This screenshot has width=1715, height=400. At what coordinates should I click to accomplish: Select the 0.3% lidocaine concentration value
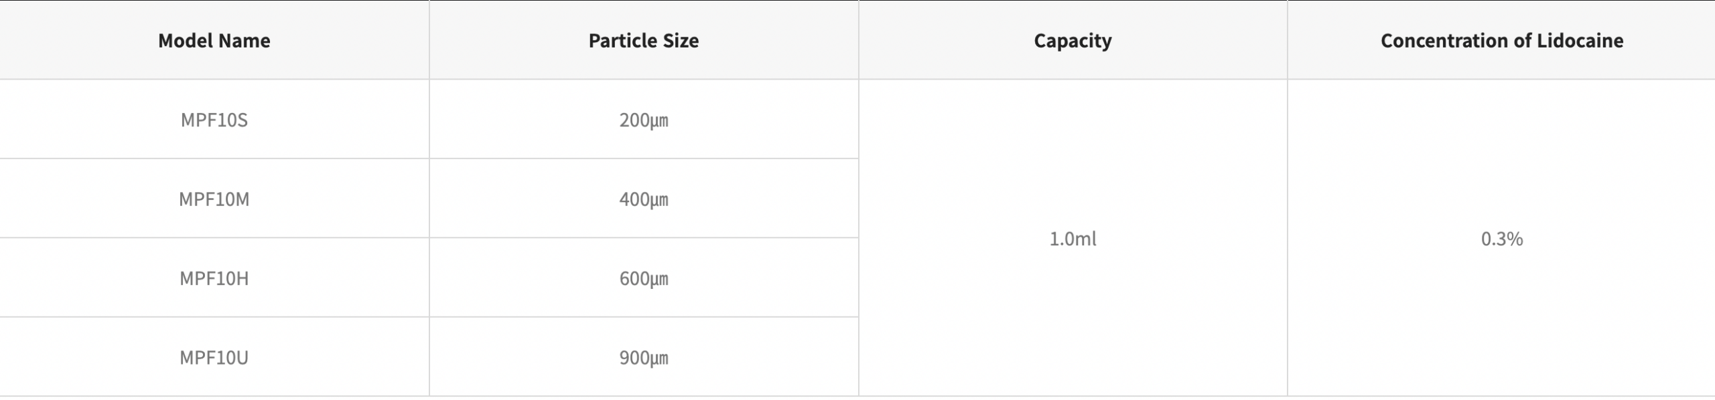(x=1501, y=239)
